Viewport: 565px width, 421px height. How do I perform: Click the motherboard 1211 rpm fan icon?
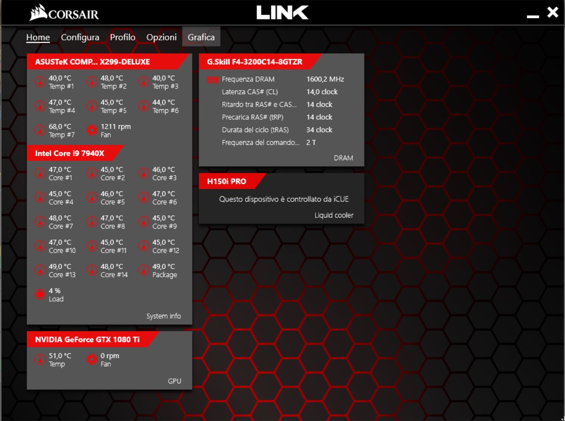click(x=92, y=130)
